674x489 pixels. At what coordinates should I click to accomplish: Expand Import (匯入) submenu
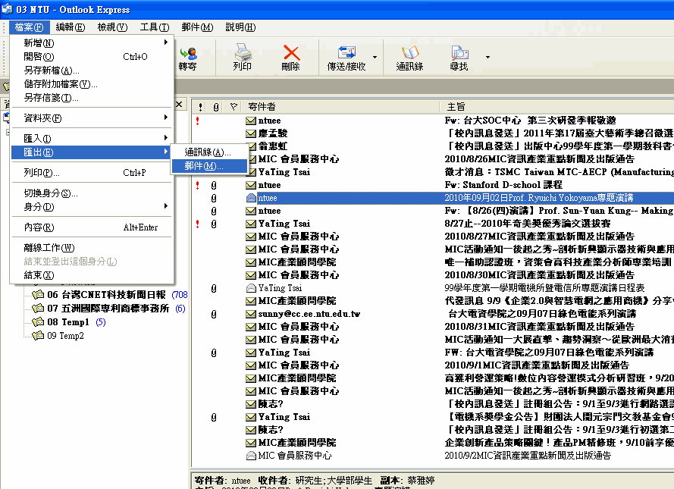point(92,139)
